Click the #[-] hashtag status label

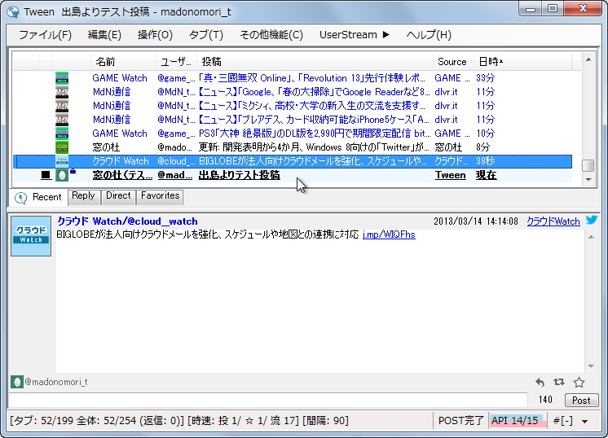pos(563,421)
